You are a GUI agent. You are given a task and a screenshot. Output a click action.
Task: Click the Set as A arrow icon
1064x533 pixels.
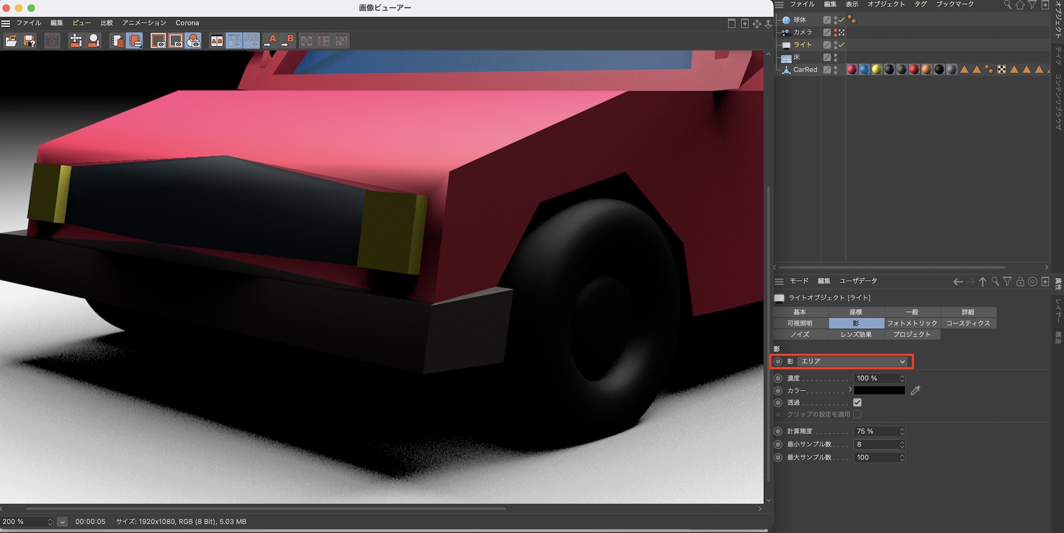click(x=271, y=40)
